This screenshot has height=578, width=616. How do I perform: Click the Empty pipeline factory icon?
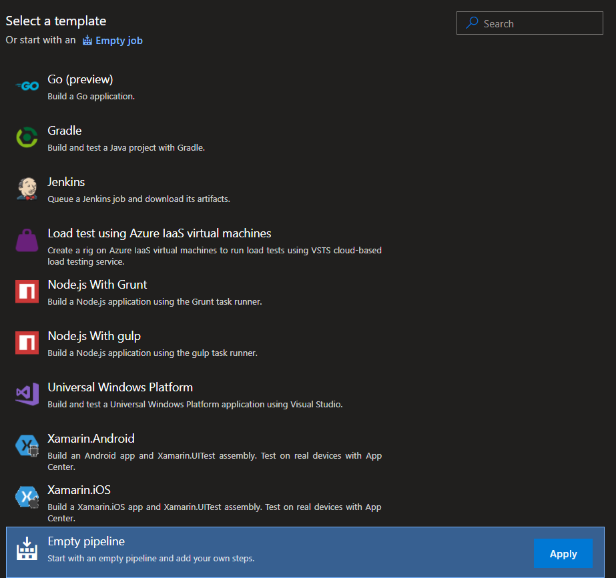click(27, 549)
